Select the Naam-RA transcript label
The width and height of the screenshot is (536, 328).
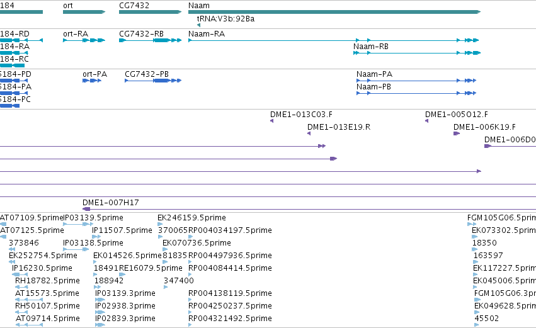[x=207, y=34]
